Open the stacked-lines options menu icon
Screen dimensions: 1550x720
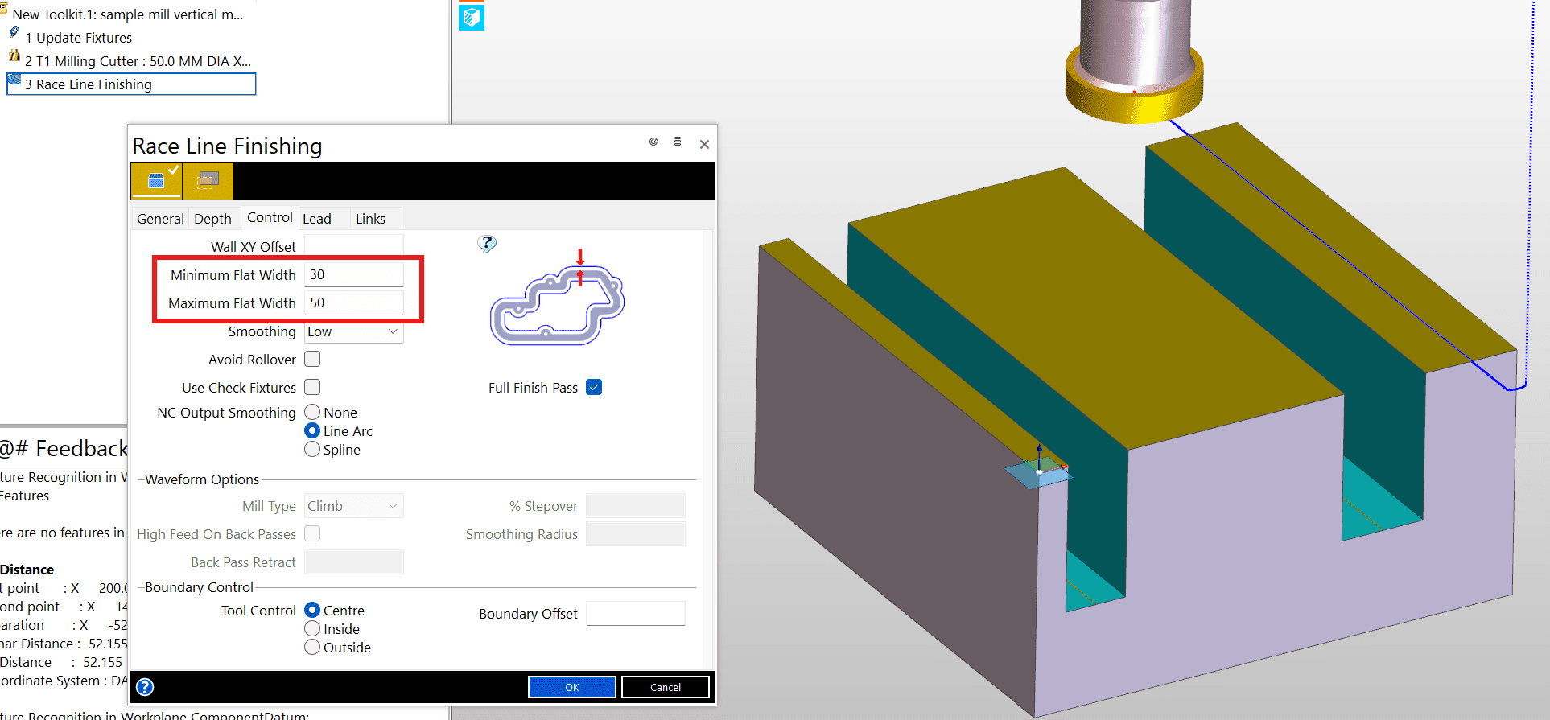(678, 142)
